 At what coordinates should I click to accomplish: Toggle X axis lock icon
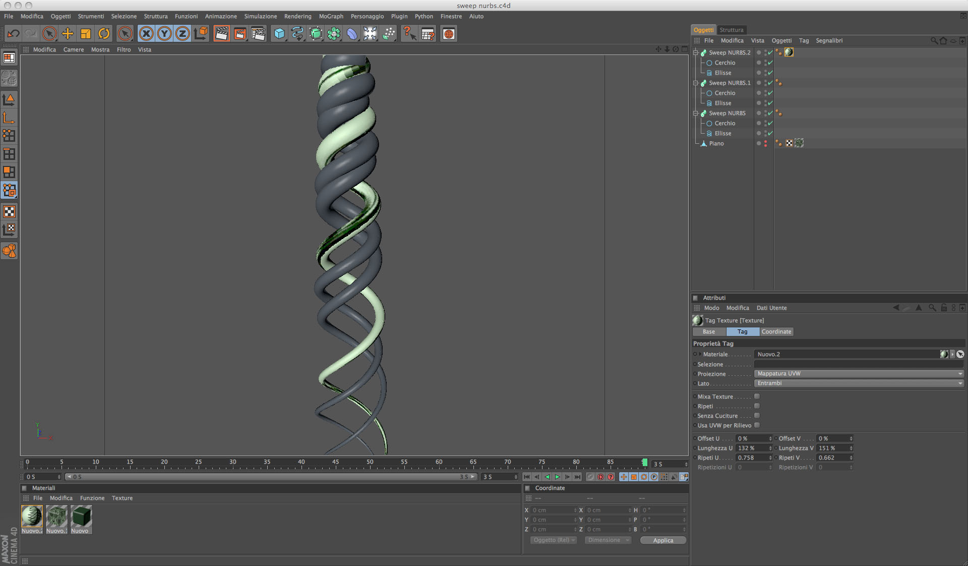[x=146, y=34]
